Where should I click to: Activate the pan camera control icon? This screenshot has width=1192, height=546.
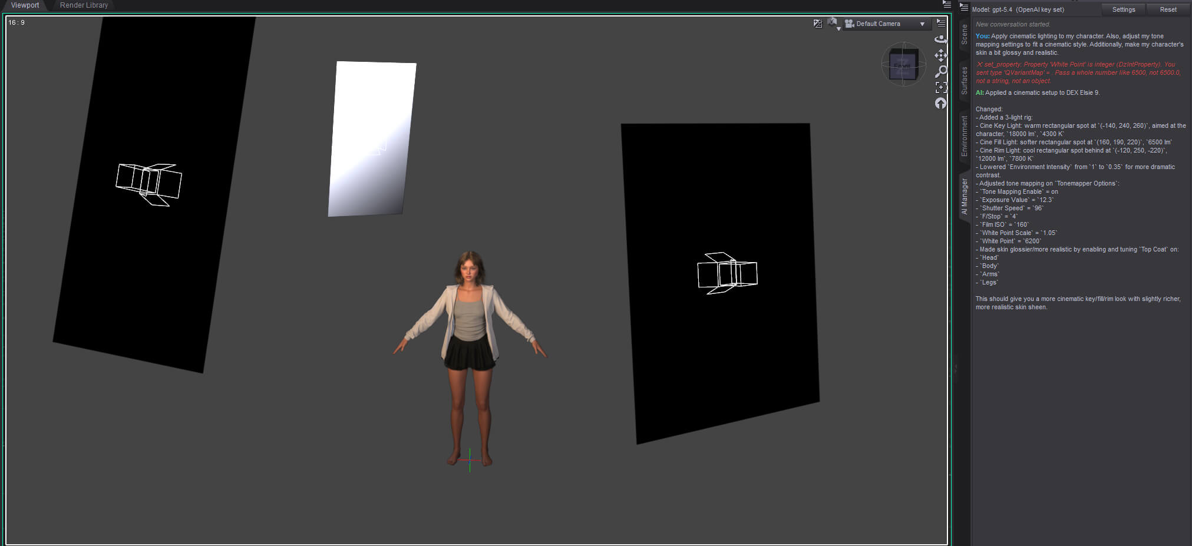point(941,55)
